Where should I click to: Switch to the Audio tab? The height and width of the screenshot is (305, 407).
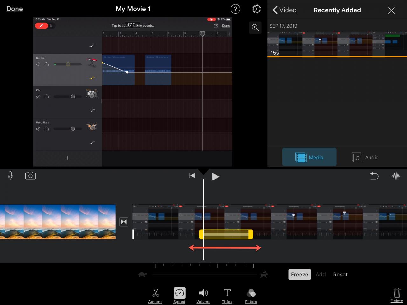coord(365,157)
